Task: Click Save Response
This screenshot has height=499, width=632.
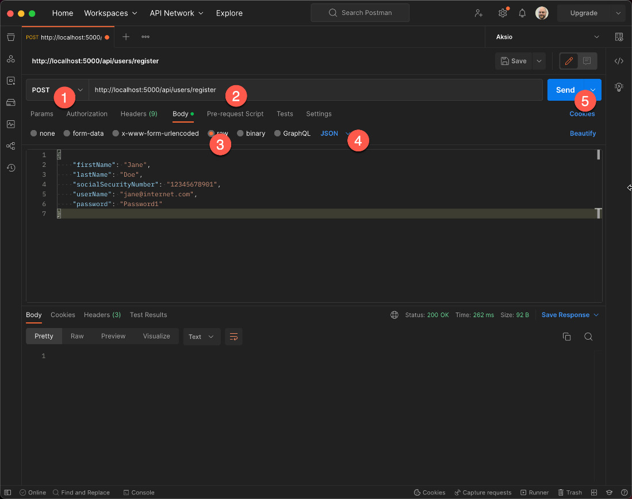Action: [x=565, y=315]
